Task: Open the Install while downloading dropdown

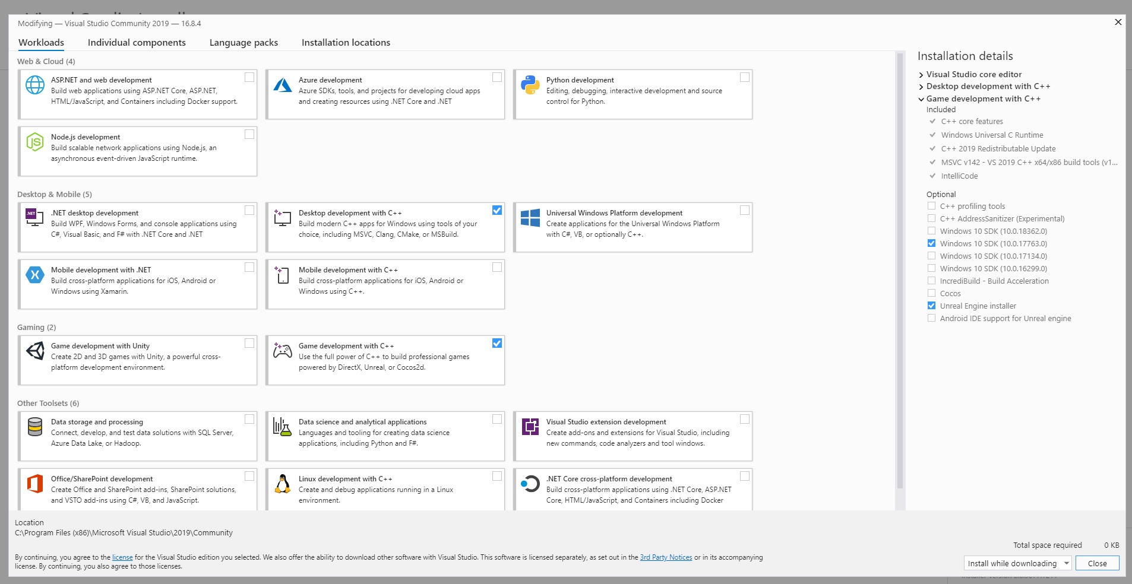Action: (x=1067, y=563)
